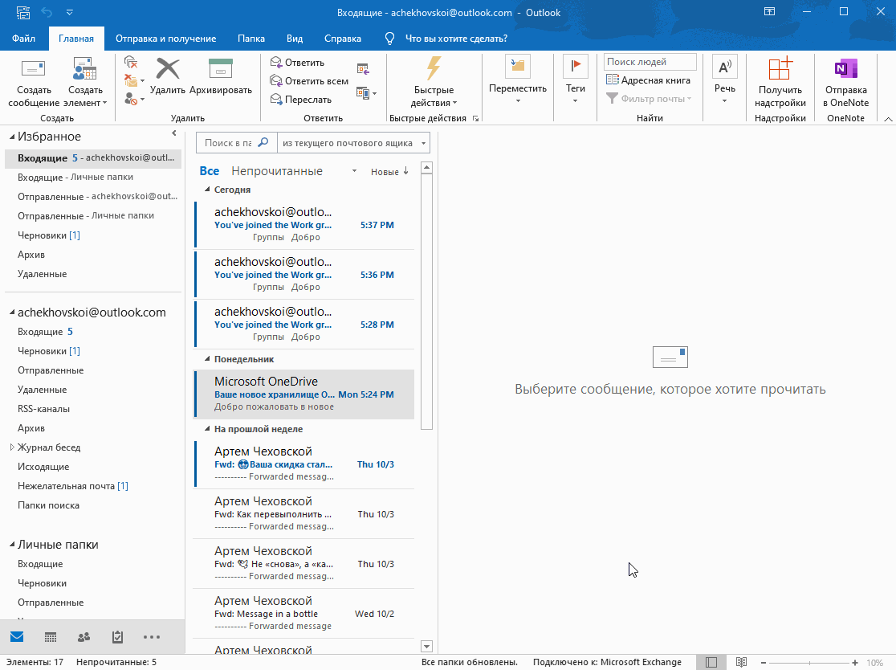Open the Customize Quick Access Toolbar dropdown
Screen dimensions: 896x670
69,12
